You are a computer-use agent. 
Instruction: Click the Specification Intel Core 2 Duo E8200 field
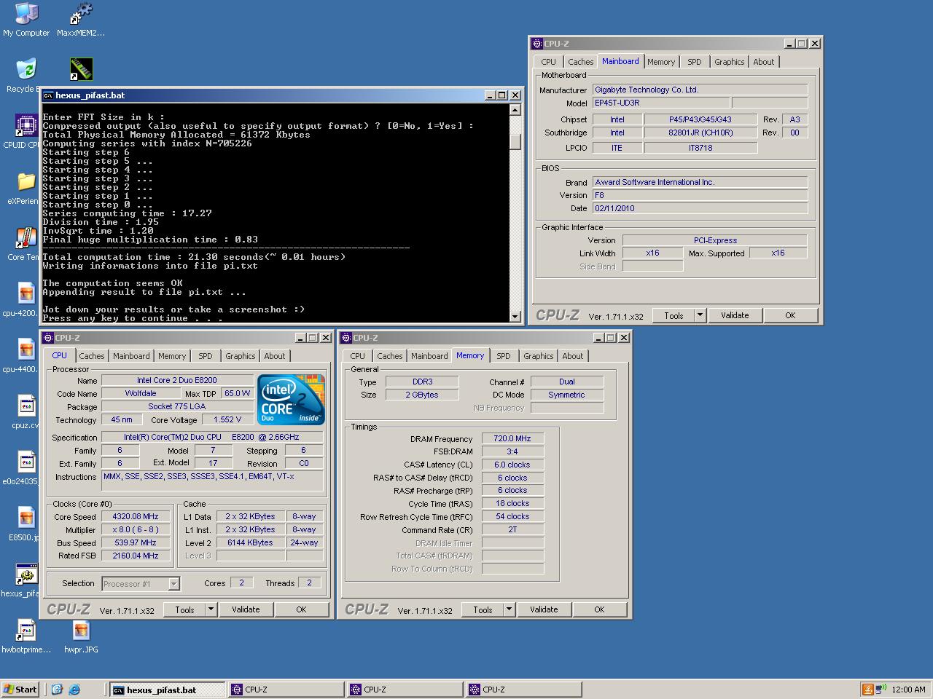(x=212, y=438)
